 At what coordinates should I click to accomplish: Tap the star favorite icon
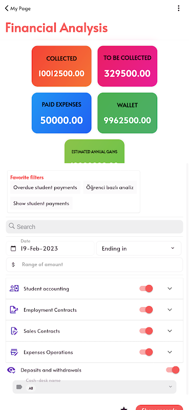click(124, 408)
